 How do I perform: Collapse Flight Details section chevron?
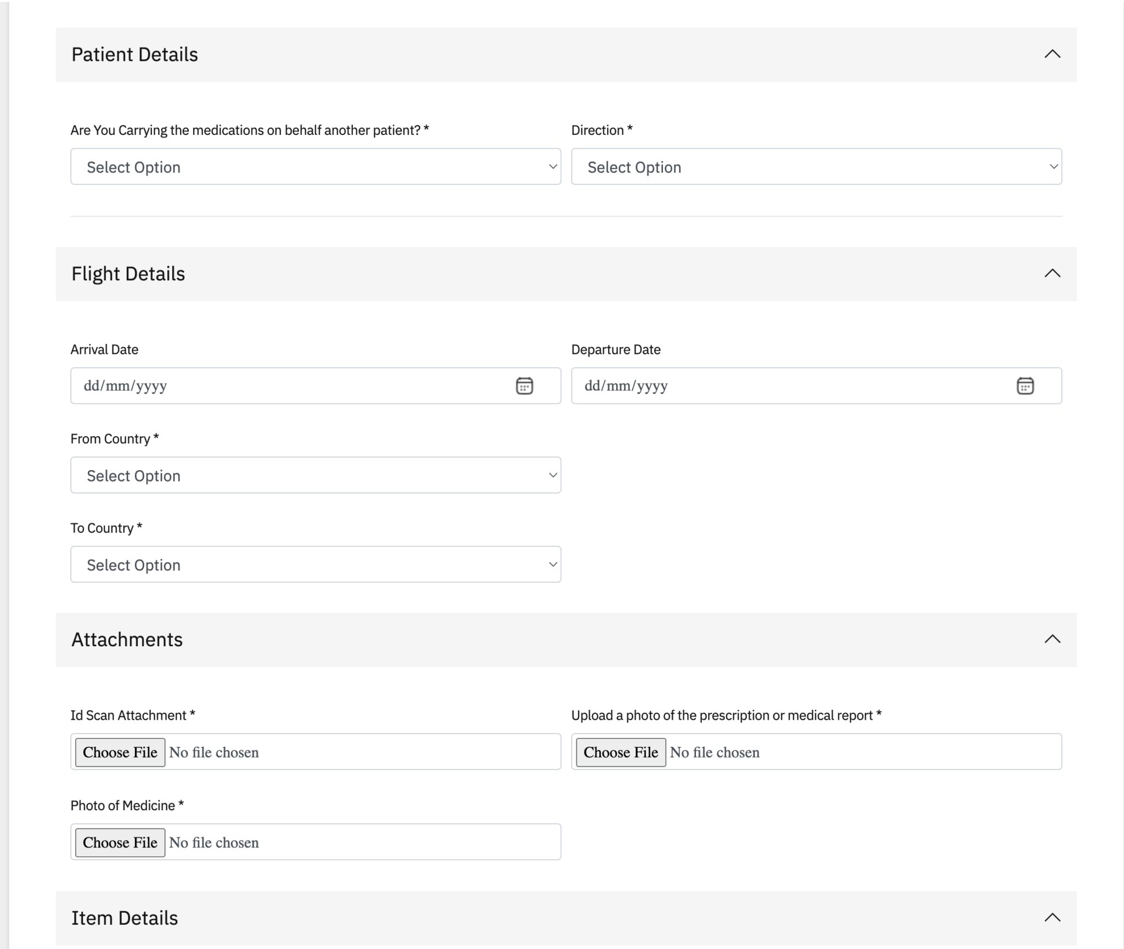click(1052, 273)
